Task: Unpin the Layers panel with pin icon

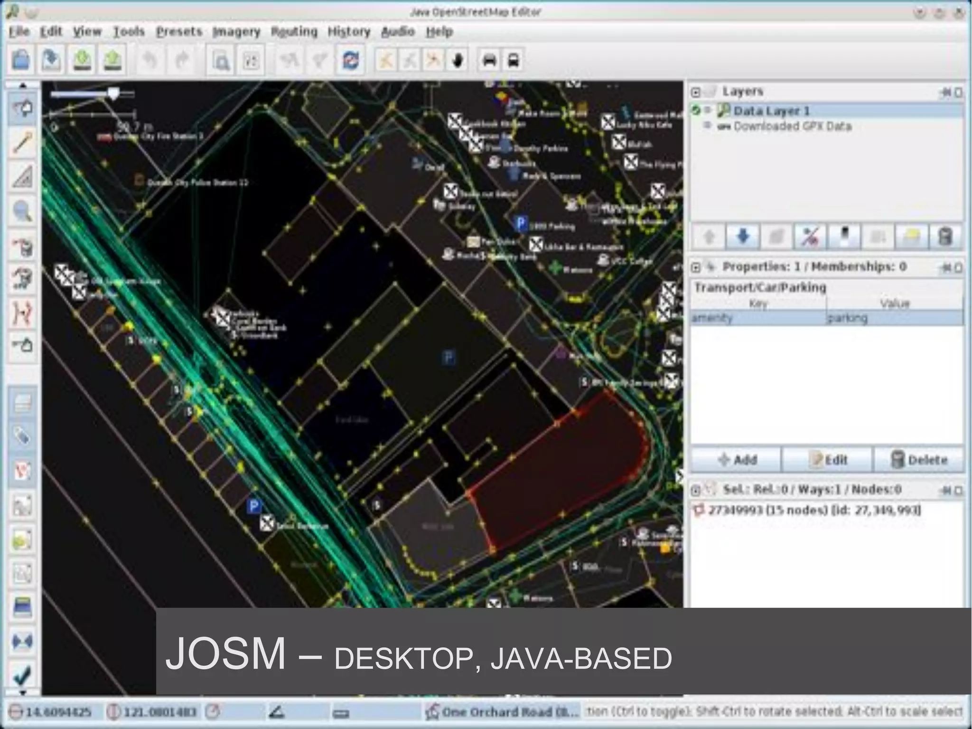Action: [945, 93]
